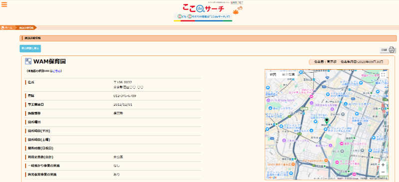Click the date 2012/12/01

point(123,105)
